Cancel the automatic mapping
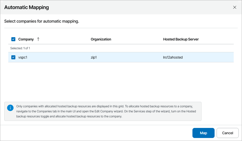The height and width of the screenshot is (141, 242). [x=227, y=133]
